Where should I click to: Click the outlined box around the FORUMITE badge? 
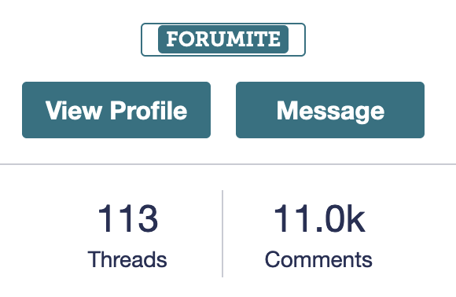click(x=223, y=39)
